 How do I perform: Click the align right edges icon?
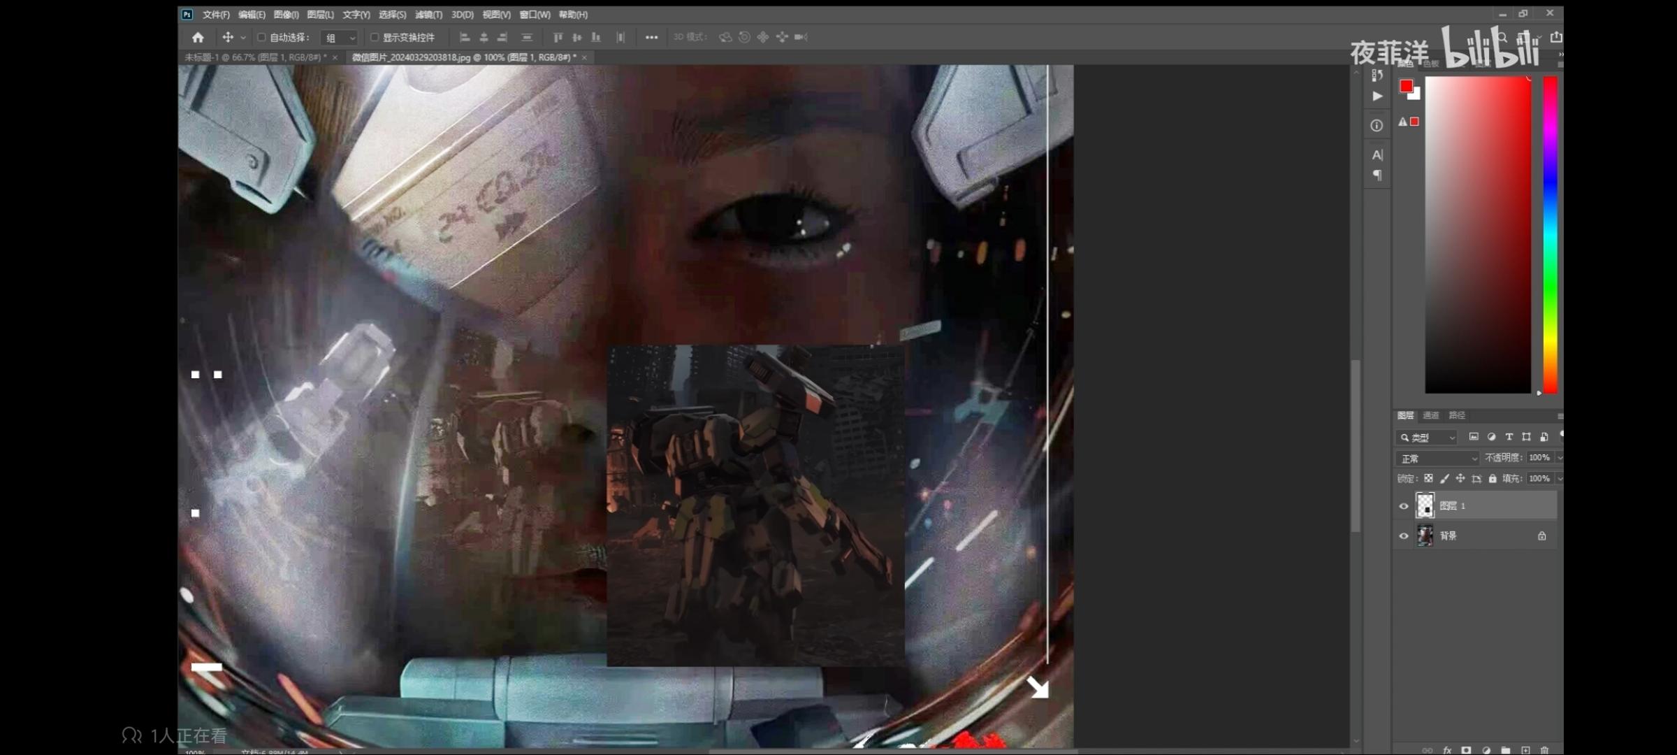502,37
